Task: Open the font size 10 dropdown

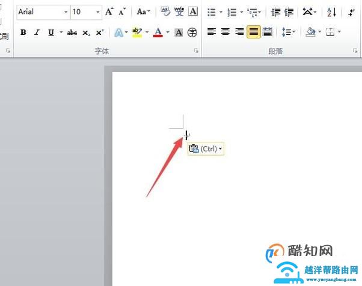Action: (98, 12)
